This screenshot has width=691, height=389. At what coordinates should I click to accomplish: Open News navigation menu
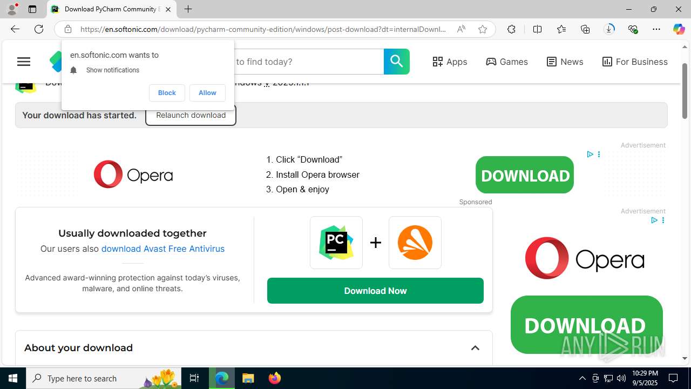click(565, 62)
